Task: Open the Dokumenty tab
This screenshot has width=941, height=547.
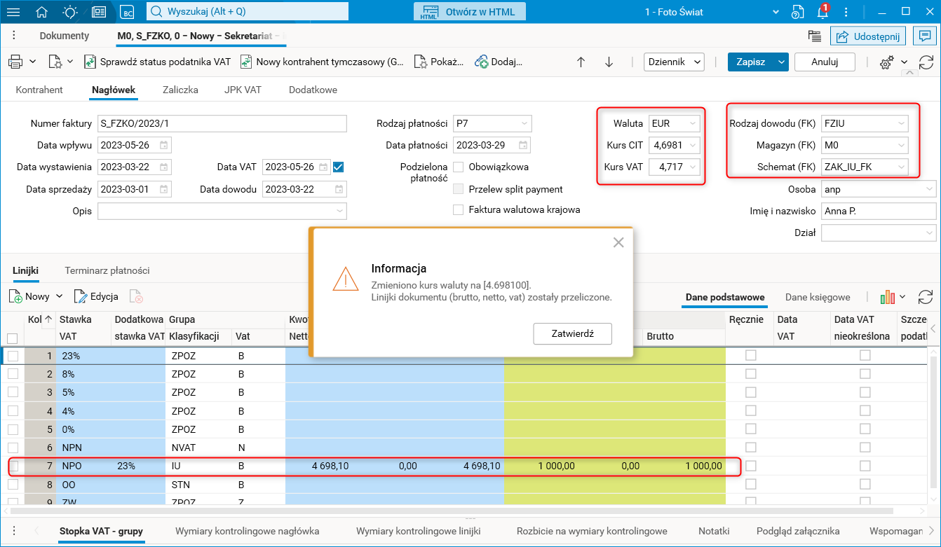Action: pos(65,36)
